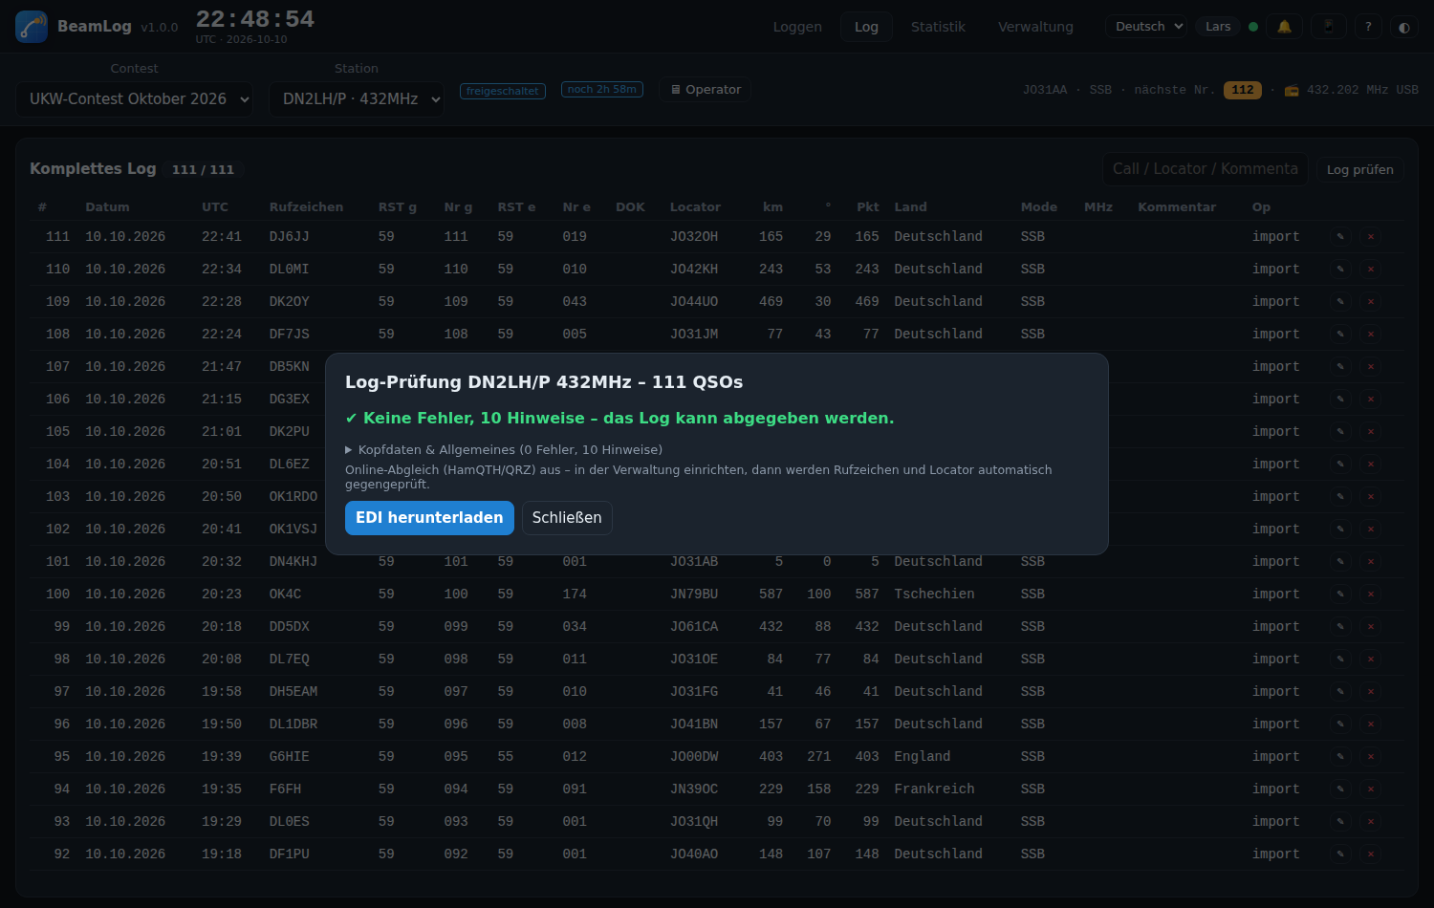
Task: Open help with the question mark icon
Action: pos(1368,27)
